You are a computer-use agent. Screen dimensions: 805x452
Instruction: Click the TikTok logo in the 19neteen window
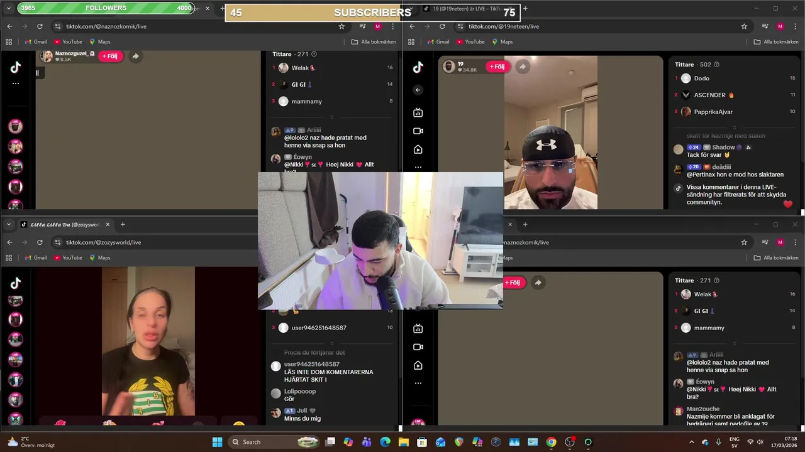[x=418, y=67]
